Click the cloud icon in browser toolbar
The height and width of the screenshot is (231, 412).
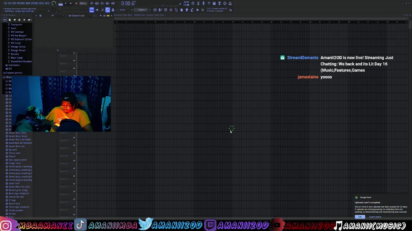click(x=29, y=20)
